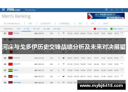The height and width of the screenshot is (92, 128).
Task: Expand the Gabon row details
Action: [122, 70]
